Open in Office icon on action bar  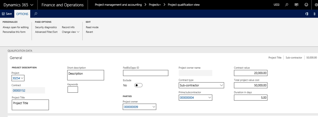(x=307, y=14)
